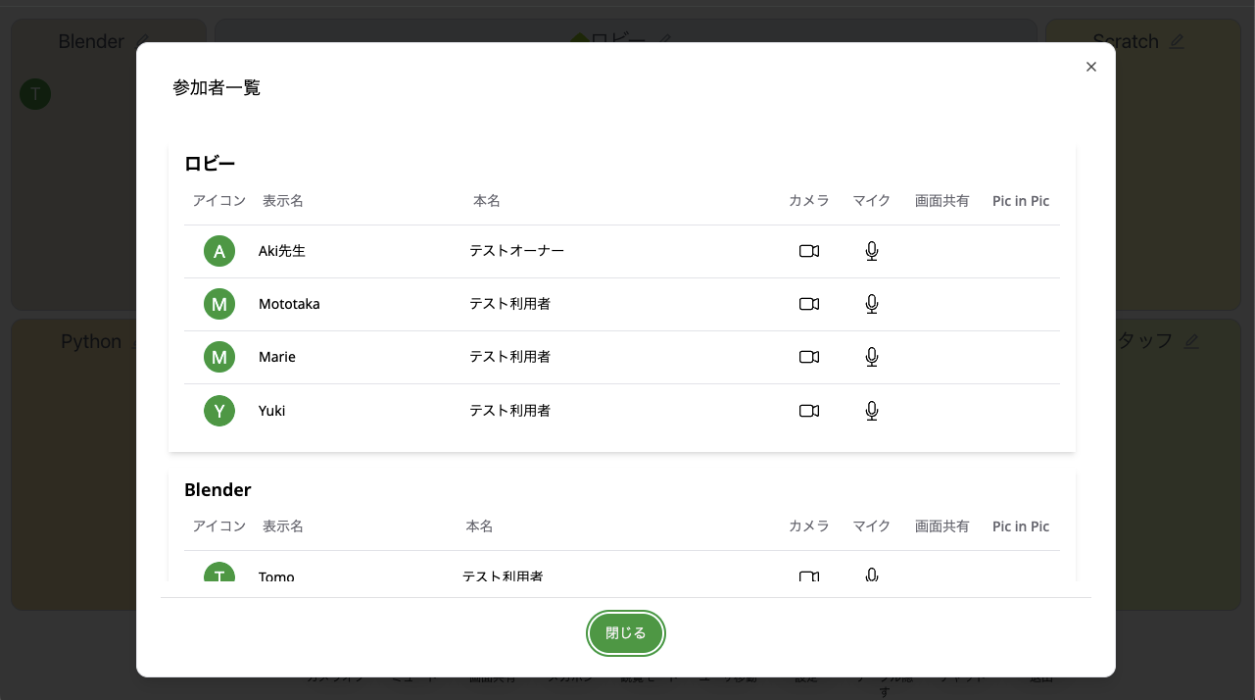This screenshot has height=700, width=1255.
Task: Click 退出 in the bottom toolbar
Action: [x=1040, y=676]
